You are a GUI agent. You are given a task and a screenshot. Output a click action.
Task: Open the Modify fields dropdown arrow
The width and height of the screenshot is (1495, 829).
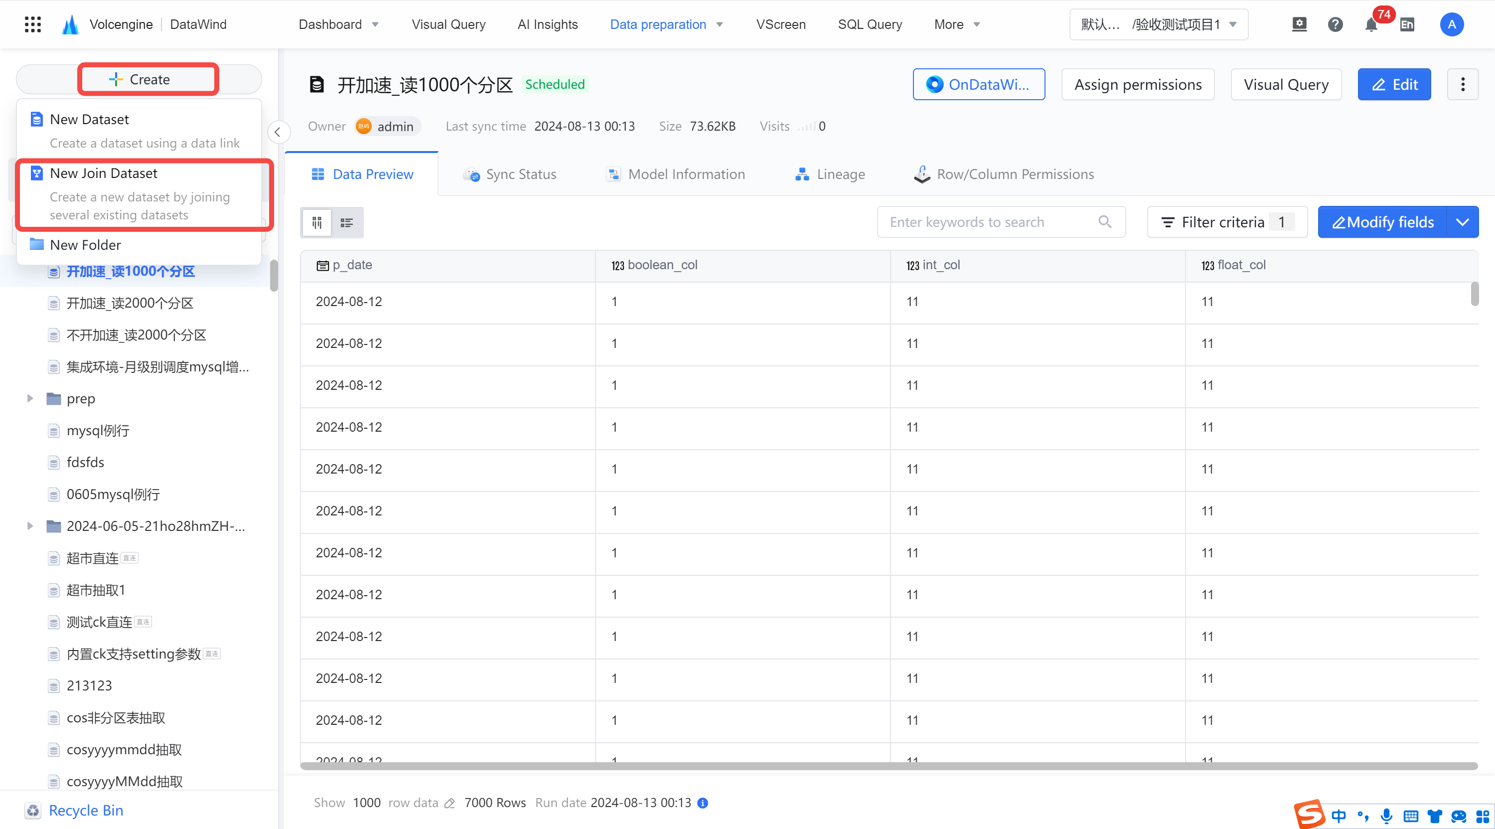point(1463,222)
